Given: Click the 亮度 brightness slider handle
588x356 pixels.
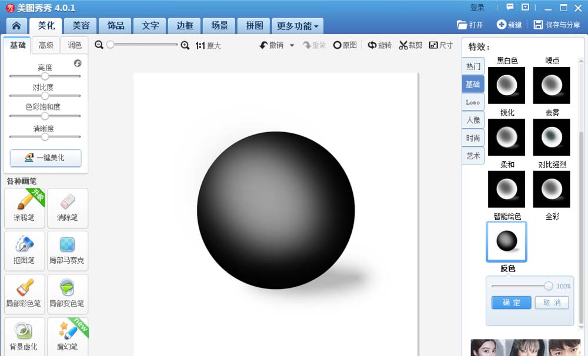Looking at the screenshot, I should (x=45, y=76).
